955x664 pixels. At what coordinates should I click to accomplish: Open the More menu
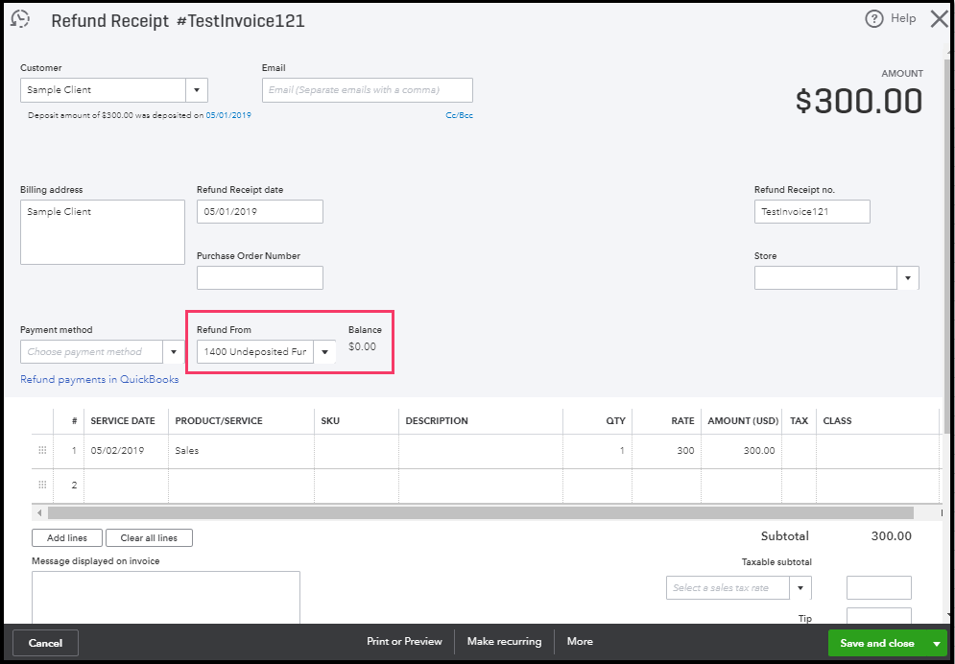click(x=580, y=642)
